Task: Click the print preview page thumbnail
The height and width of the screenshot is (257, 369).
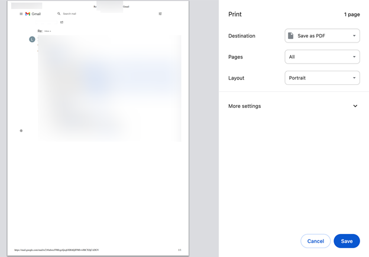Action: tap(98, 128)
